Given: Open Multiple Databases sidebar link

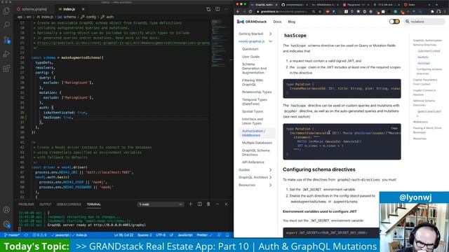Looking at the screenshot, I should 257,143.
